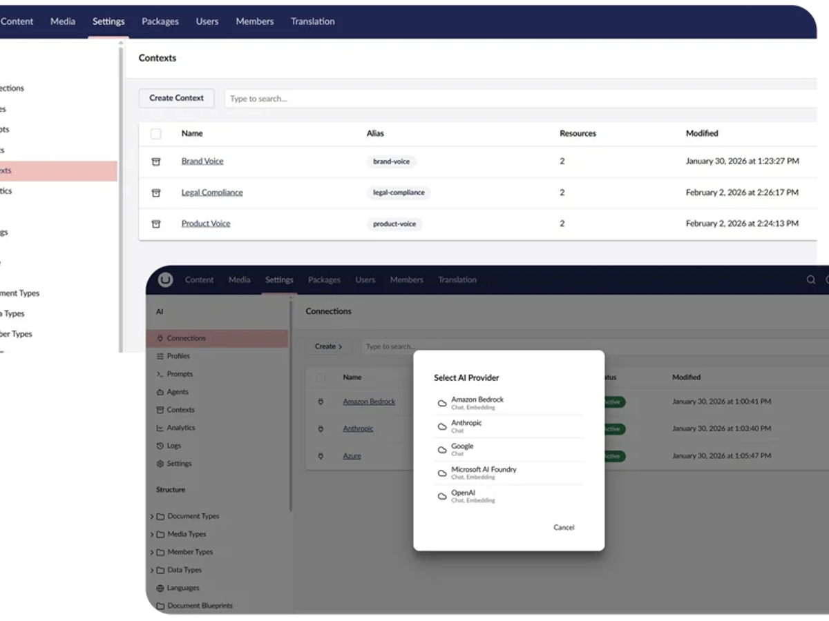Screen dimensions: 829x621
Task: Click the Prompts terminal icon in the AI sidebar
Action: pos(160,374)
